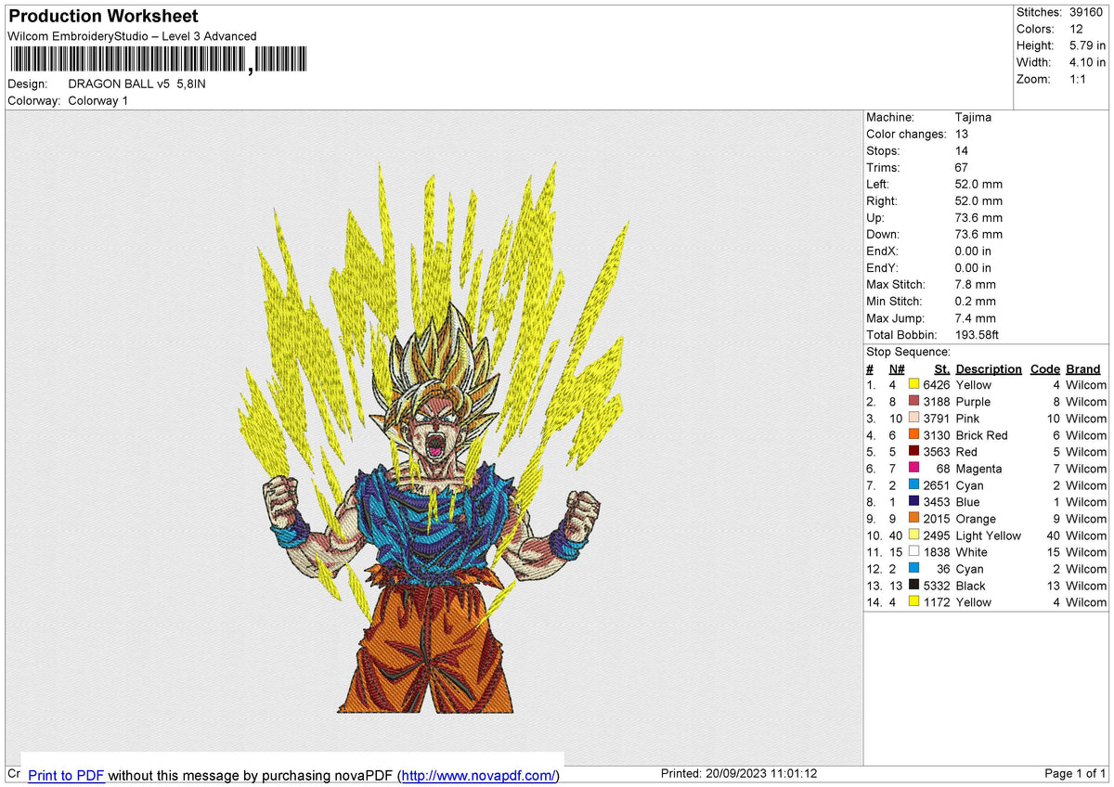This screenshot has height=787, width=1114.
Task: Click the Page 1 of 1 indicator
Action: point(1075,774)
